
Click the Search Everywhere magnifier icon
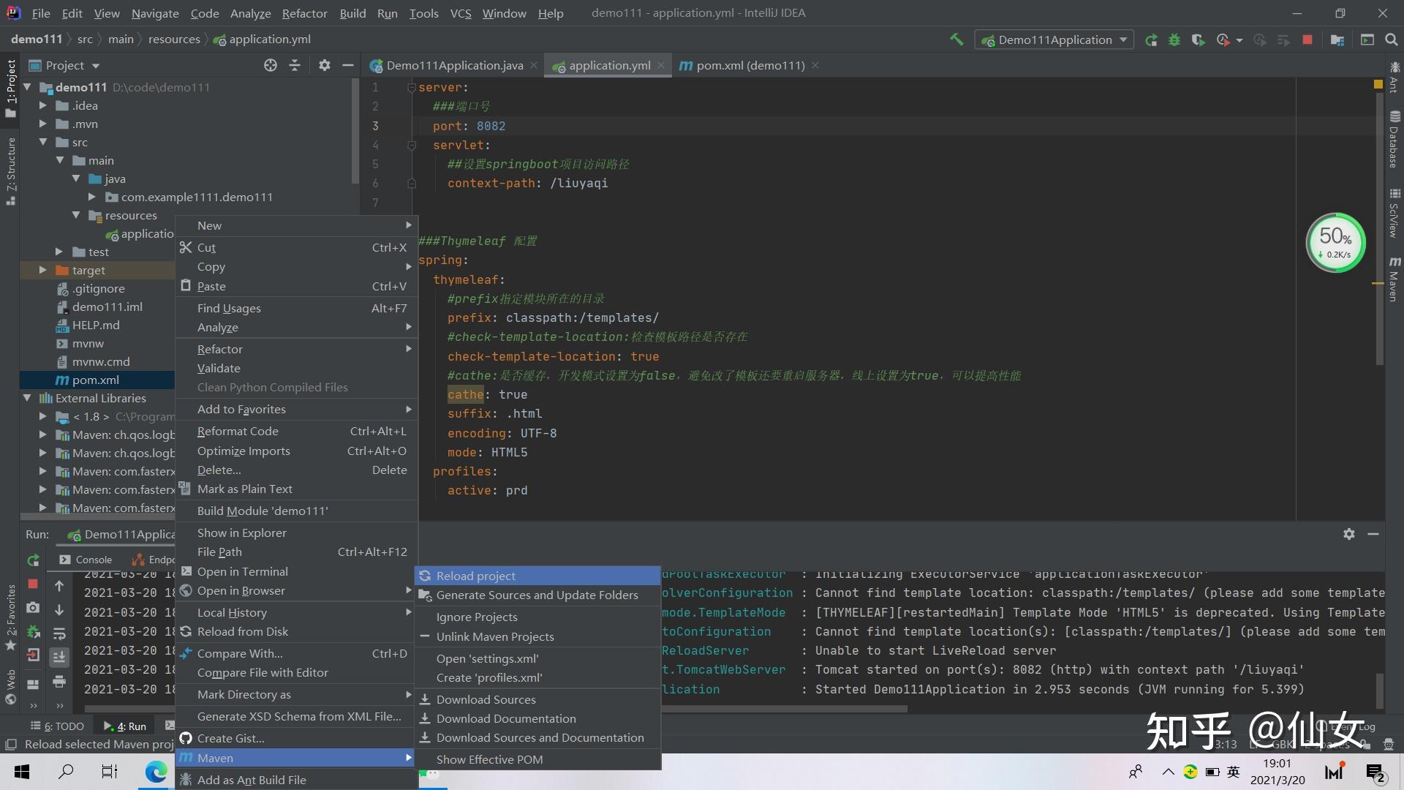pos(1392,39)
